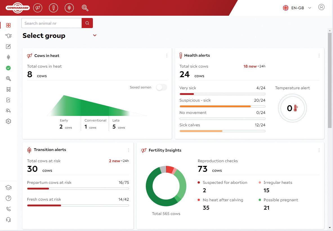Click the '18 new' health alerts text
Screen dimensions: 333x231
point(250,66)
